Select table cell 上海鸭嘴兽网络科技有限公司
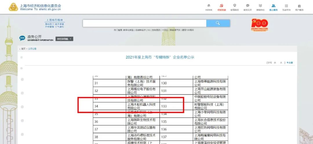This screenshot has height=144, width=313. pos(210,137)
